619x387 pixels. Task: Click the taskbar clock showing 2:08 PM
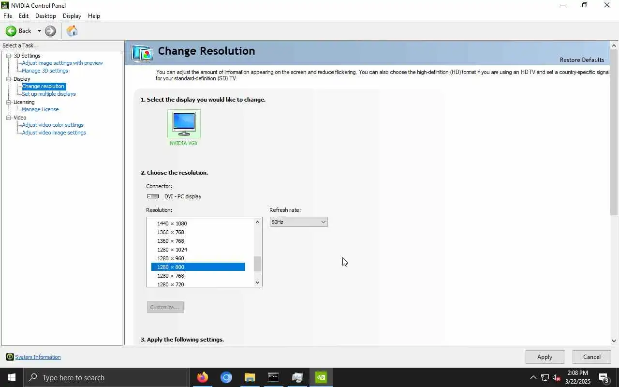[x=578, y=377]
